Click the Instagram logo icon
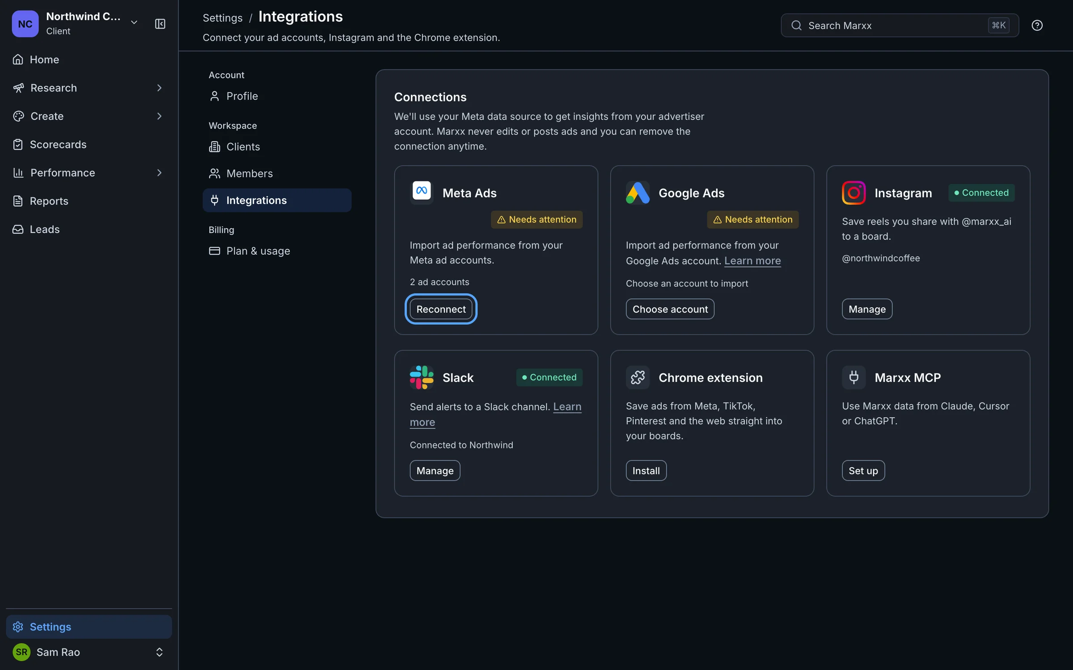 pos(853,193)
